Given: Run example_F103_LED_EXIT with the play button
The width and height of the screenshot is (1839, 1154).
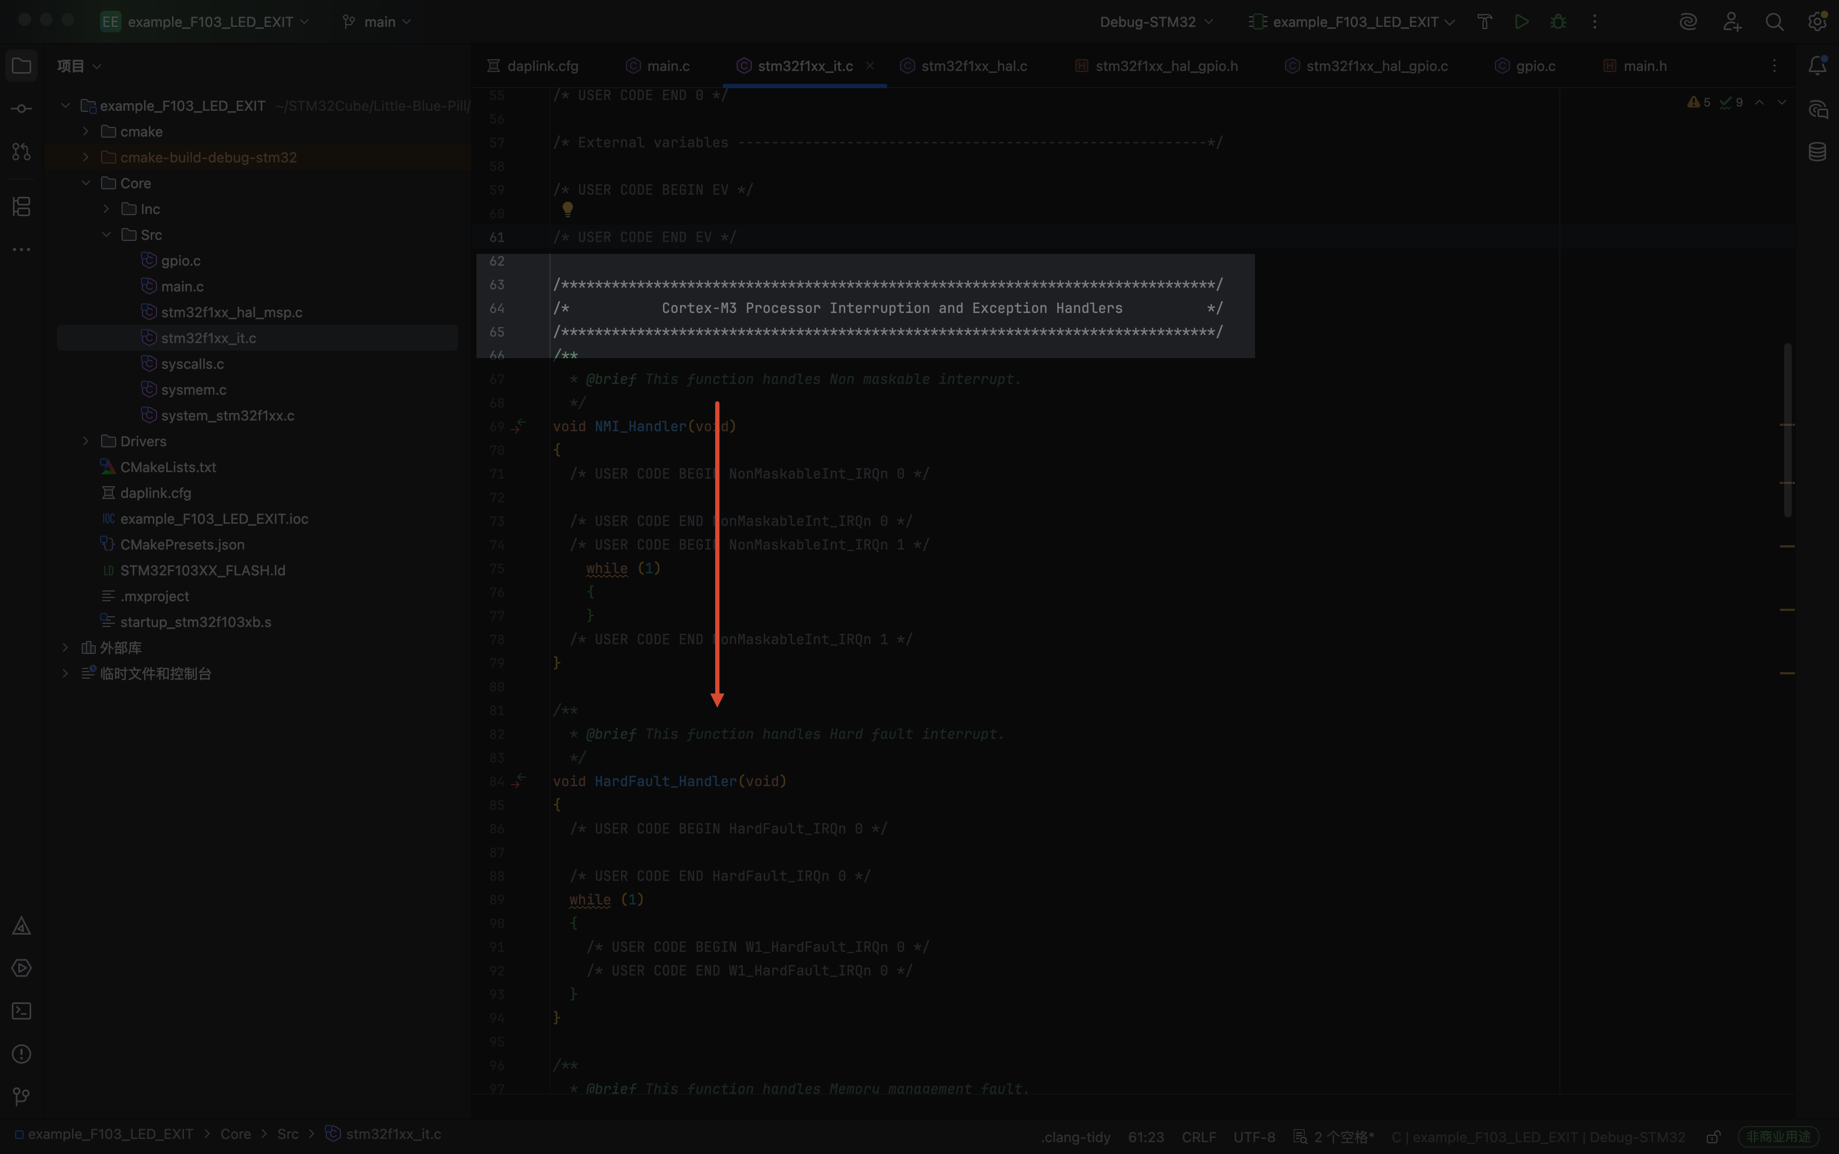Looking at the screenshot, I should [x=1522, y=22].
